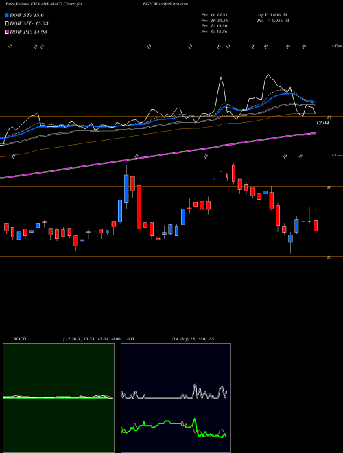The height and width of the screenshot is (453, 343).
Task: Click the magenta DOW PT legend swatch
Action: pyautogui.click(x=7, y=32)
